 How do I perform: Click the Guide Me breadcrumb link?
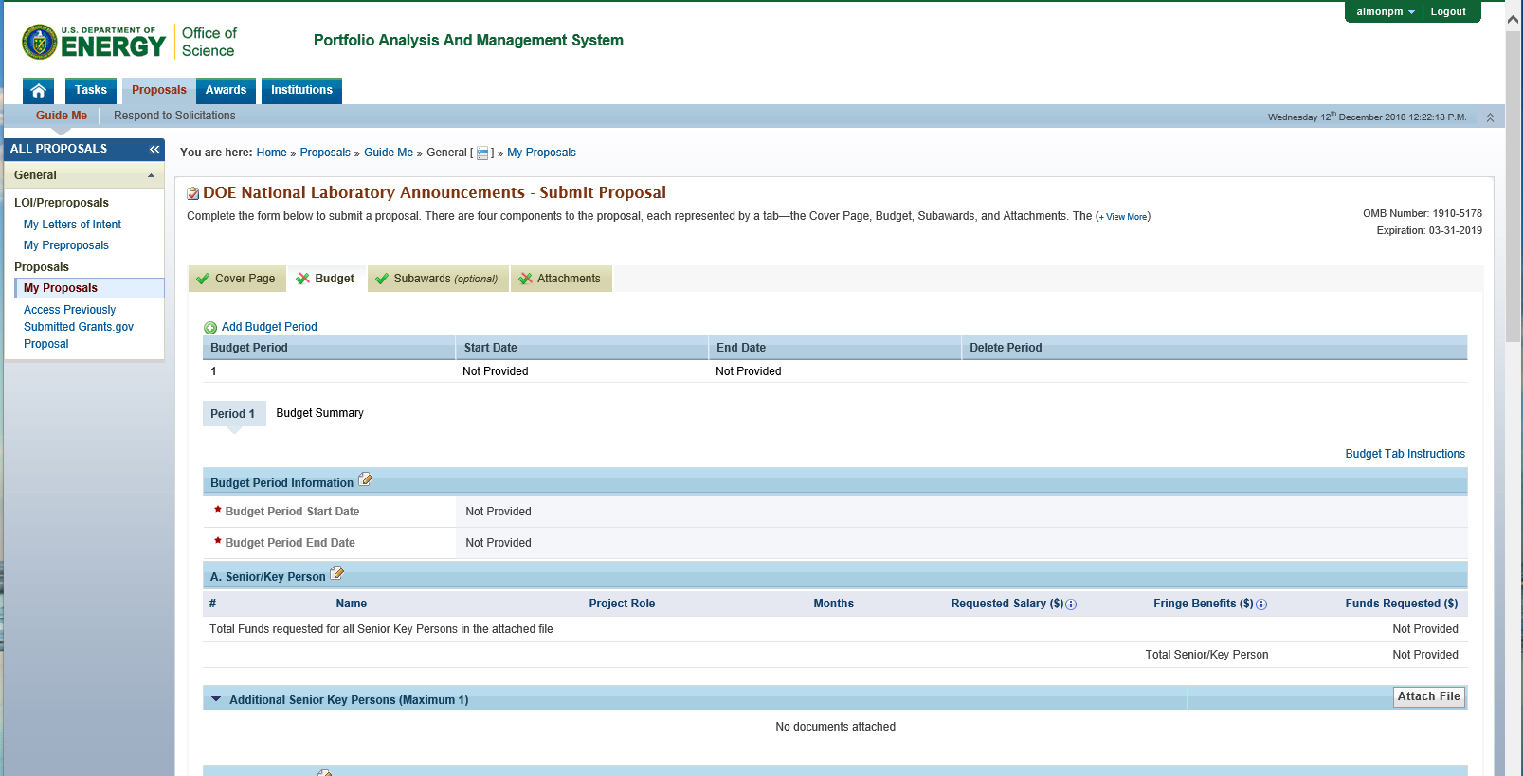pos(389,153)
